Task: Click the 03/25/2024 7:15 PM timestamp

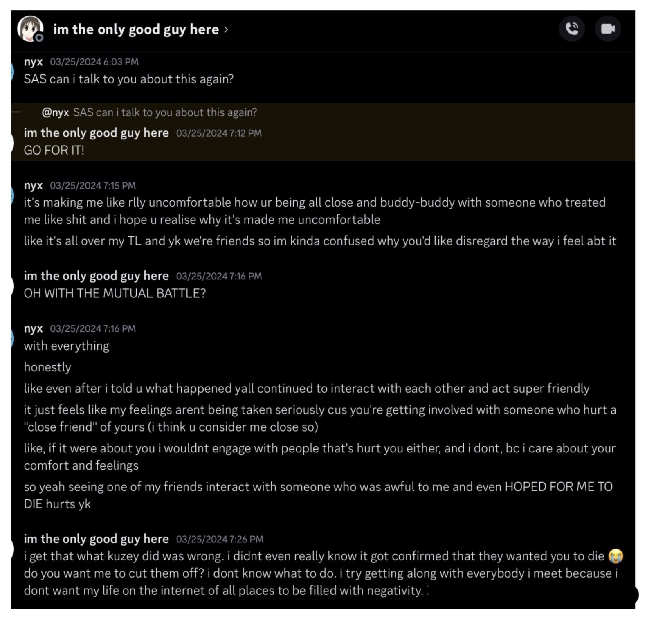Action: [x=93, y=186]
